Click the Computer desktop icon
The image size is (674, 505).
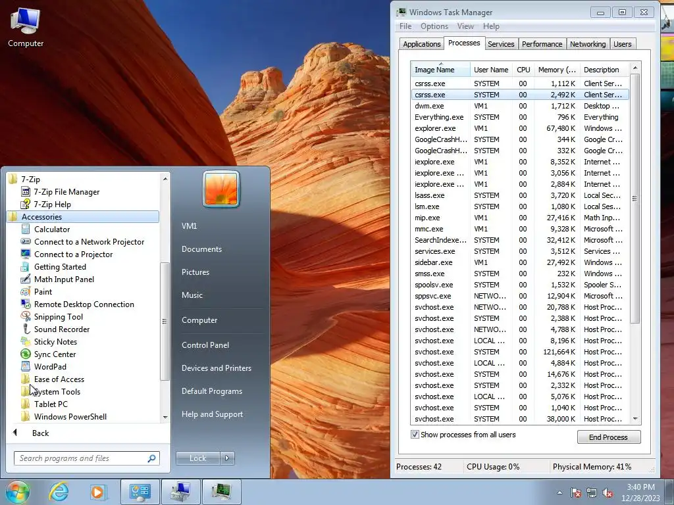tap(26, 26)
